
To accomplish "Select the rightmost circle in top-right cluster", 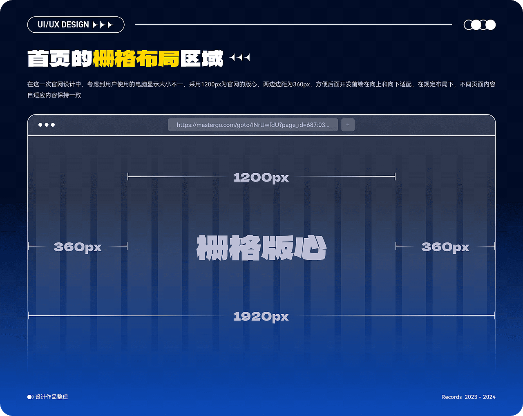I will point(490,25).
